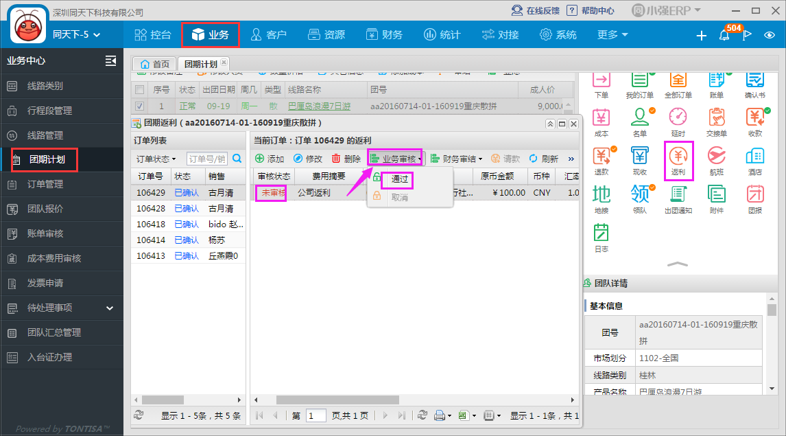
Task: Click the 附件 attachment icon
Action: [x=716, y=199]
